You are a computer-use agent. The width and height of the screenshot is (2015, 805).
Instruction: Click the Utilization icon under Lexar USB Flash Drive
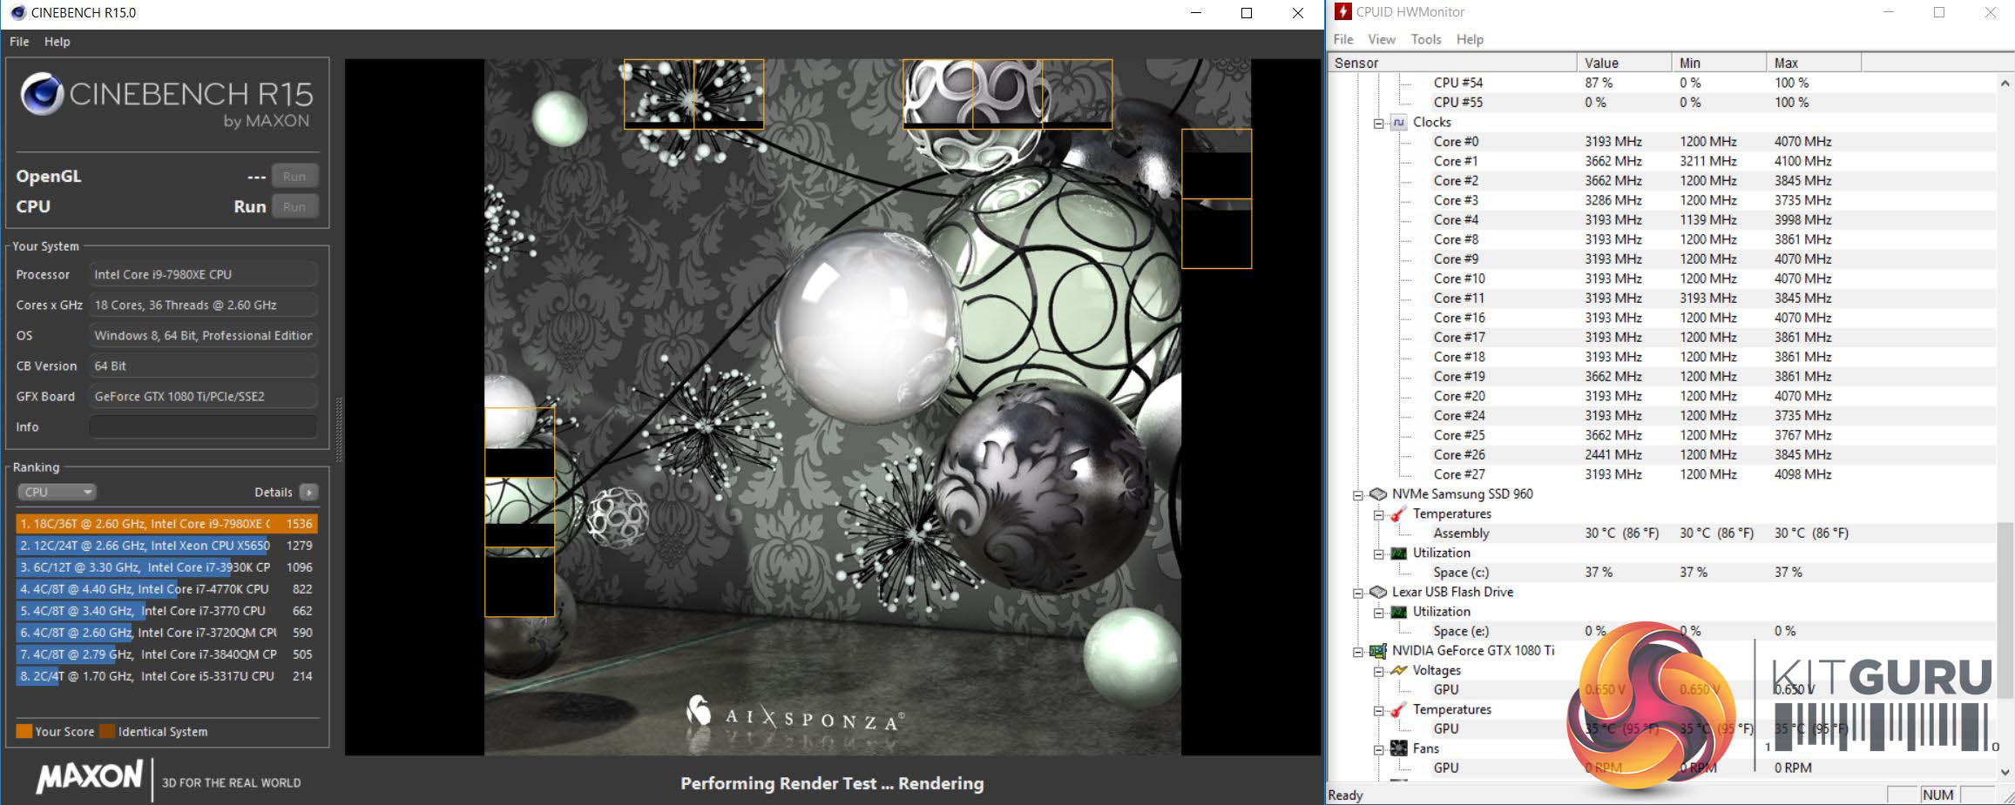1398,612
